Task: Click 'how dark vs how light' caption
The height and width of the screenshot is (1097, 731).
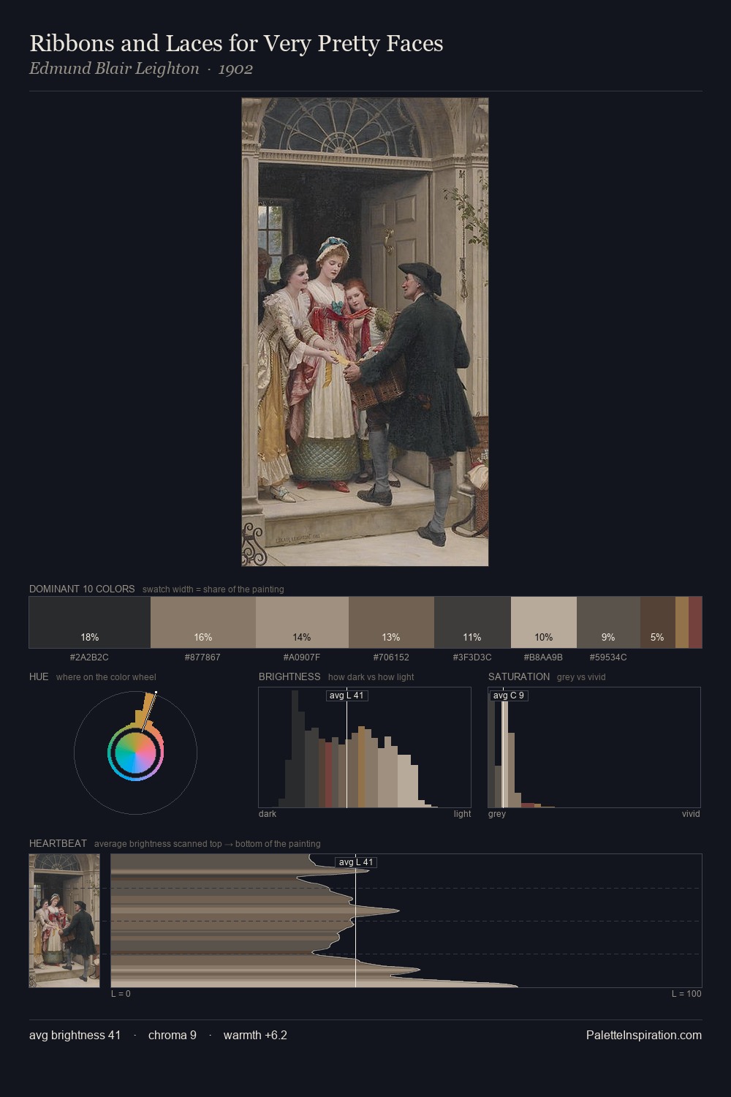Action: pyautogui.click(x=371, y=676)
